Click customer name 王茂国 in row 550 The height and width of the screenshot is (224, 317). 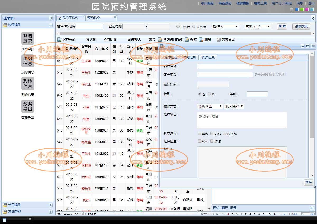[x=86, y=61]
